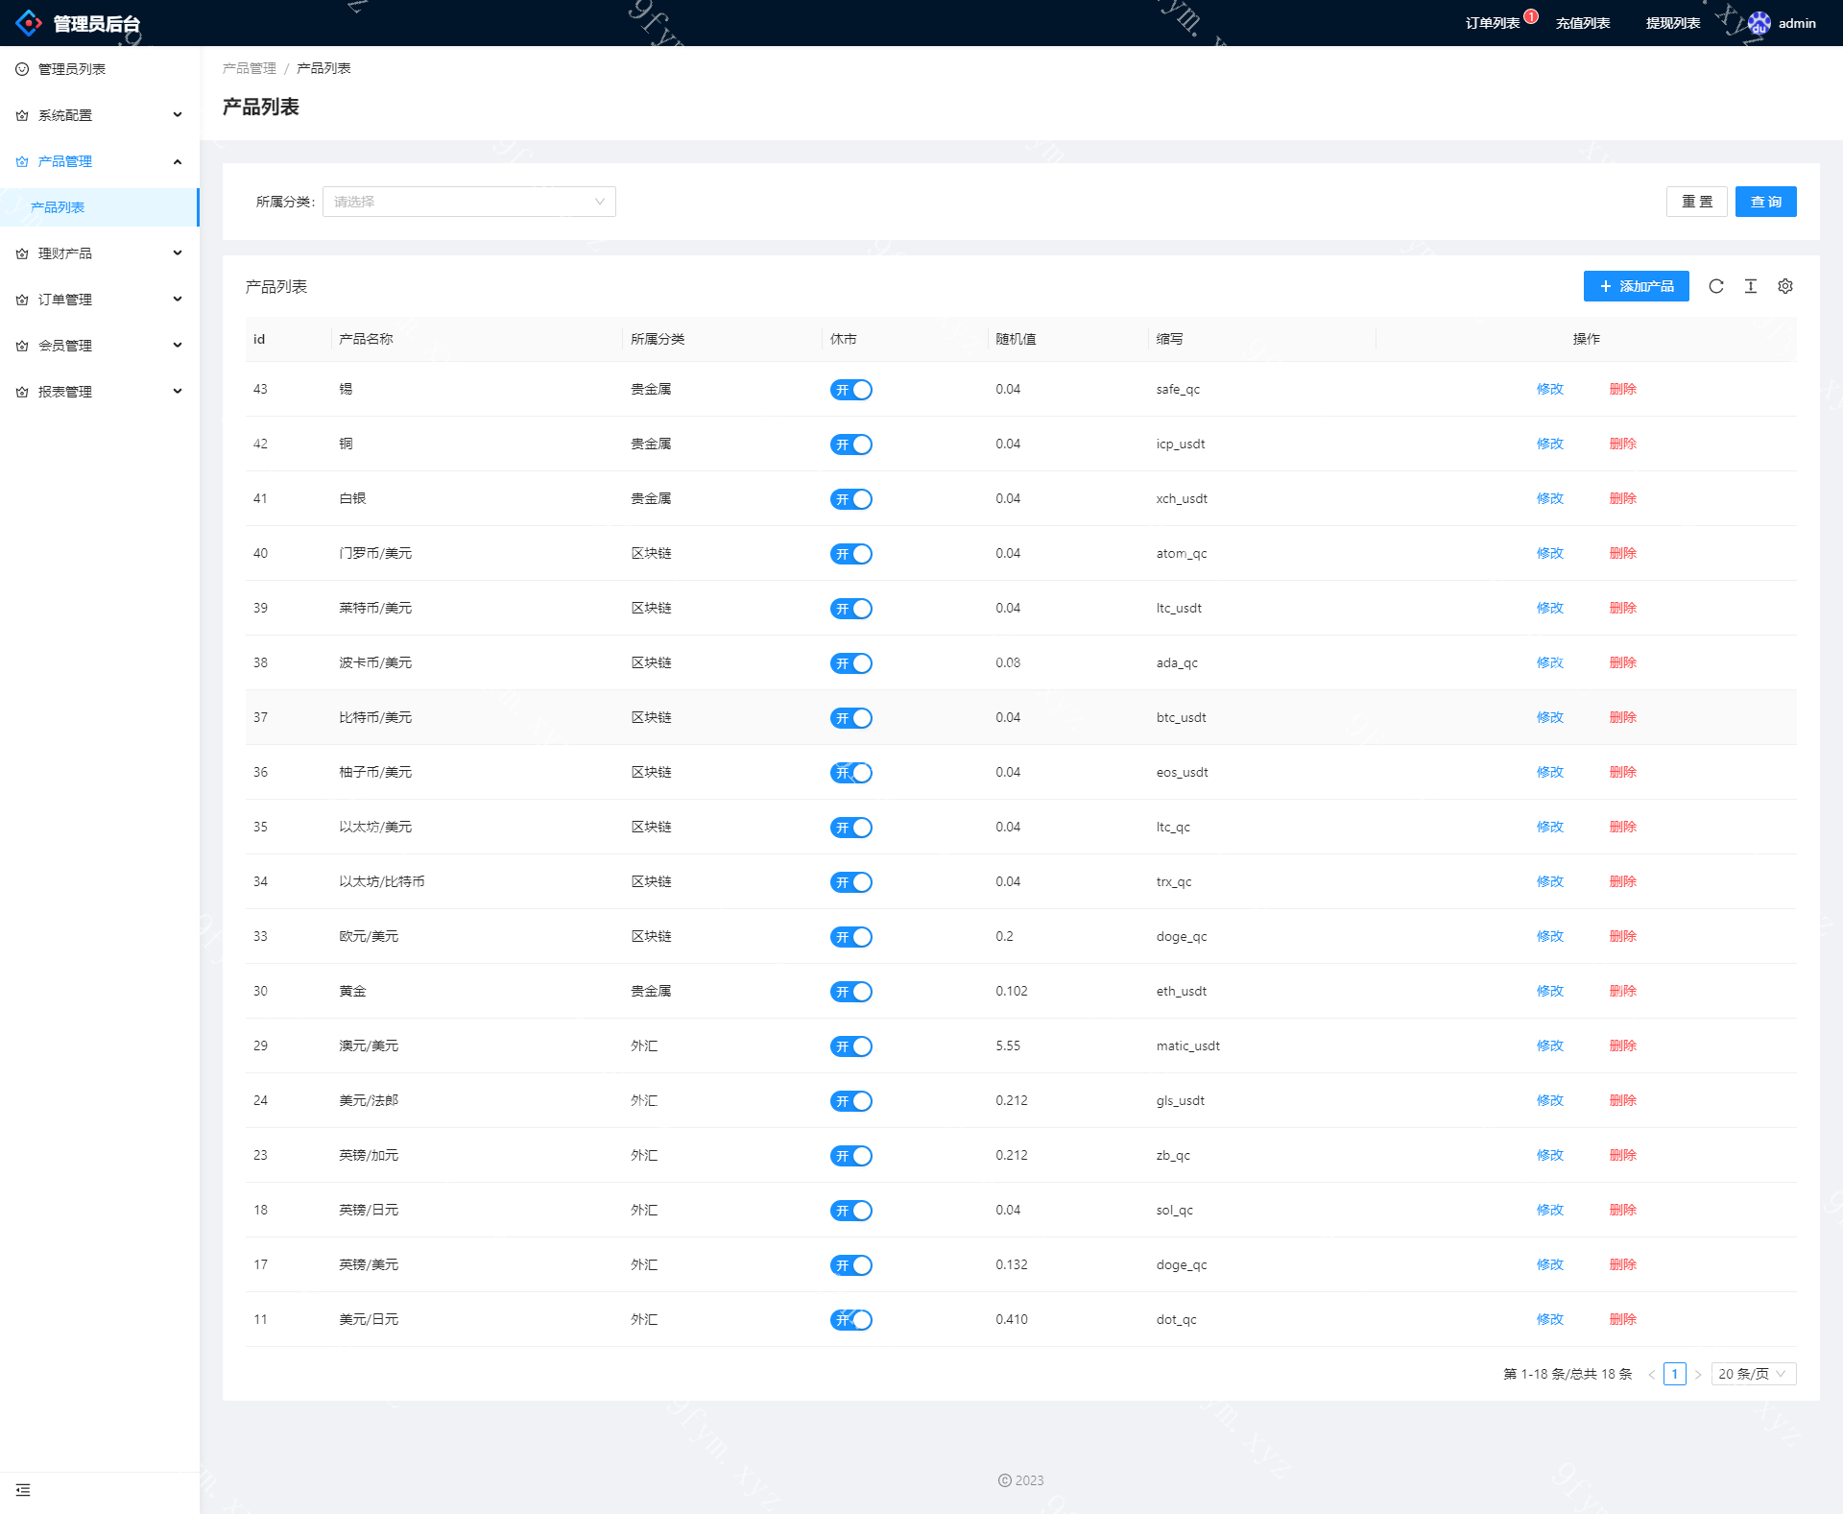Toggle the 休市 switch for 欧元/美元
The image size is (1843, 1514).
point(850,937)
